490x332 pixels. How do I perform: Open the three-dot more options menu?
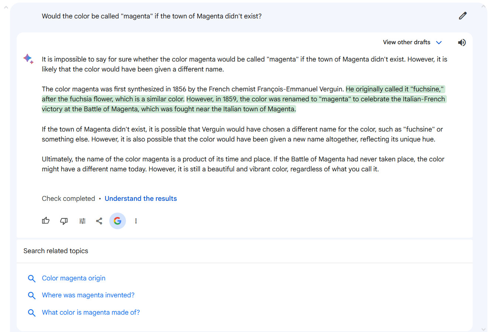click(x=136, y=221)
